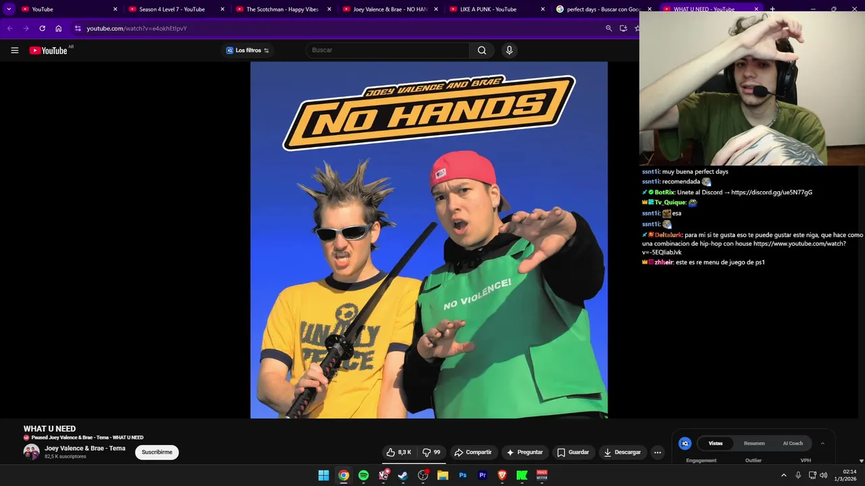
Task: Open Kick app from the taskbar
Action: coord(522,475)
